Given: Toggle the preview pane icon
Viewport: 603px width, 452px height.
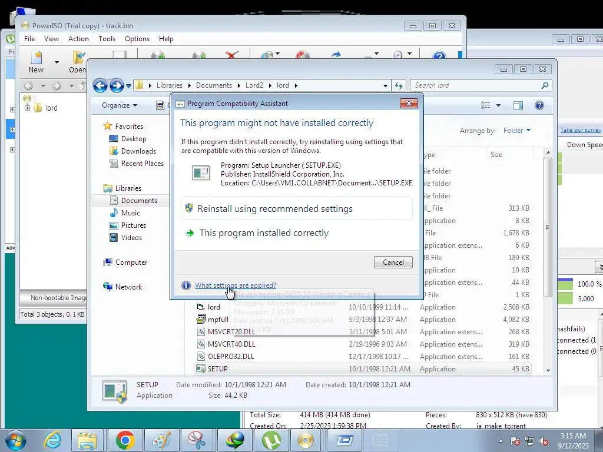Looking at the screenshot, I should (x=518, y=105).
